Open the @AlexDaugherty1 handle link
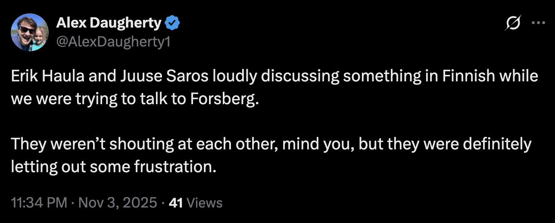This screenshot has width=555, height=223. click(x=110, y=42)
